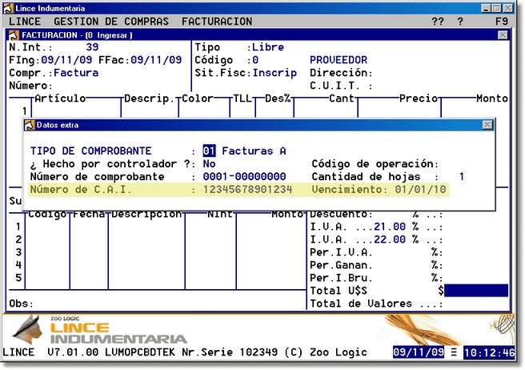Maximize the Lince Indumentaria main window
The width and height of the screenshot is (525, 370).
coord(497,8)
